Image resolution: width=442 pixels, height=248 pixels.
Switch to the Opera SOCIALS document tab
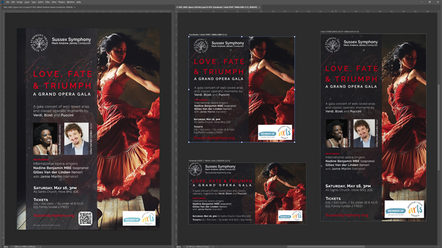point(215,7)
